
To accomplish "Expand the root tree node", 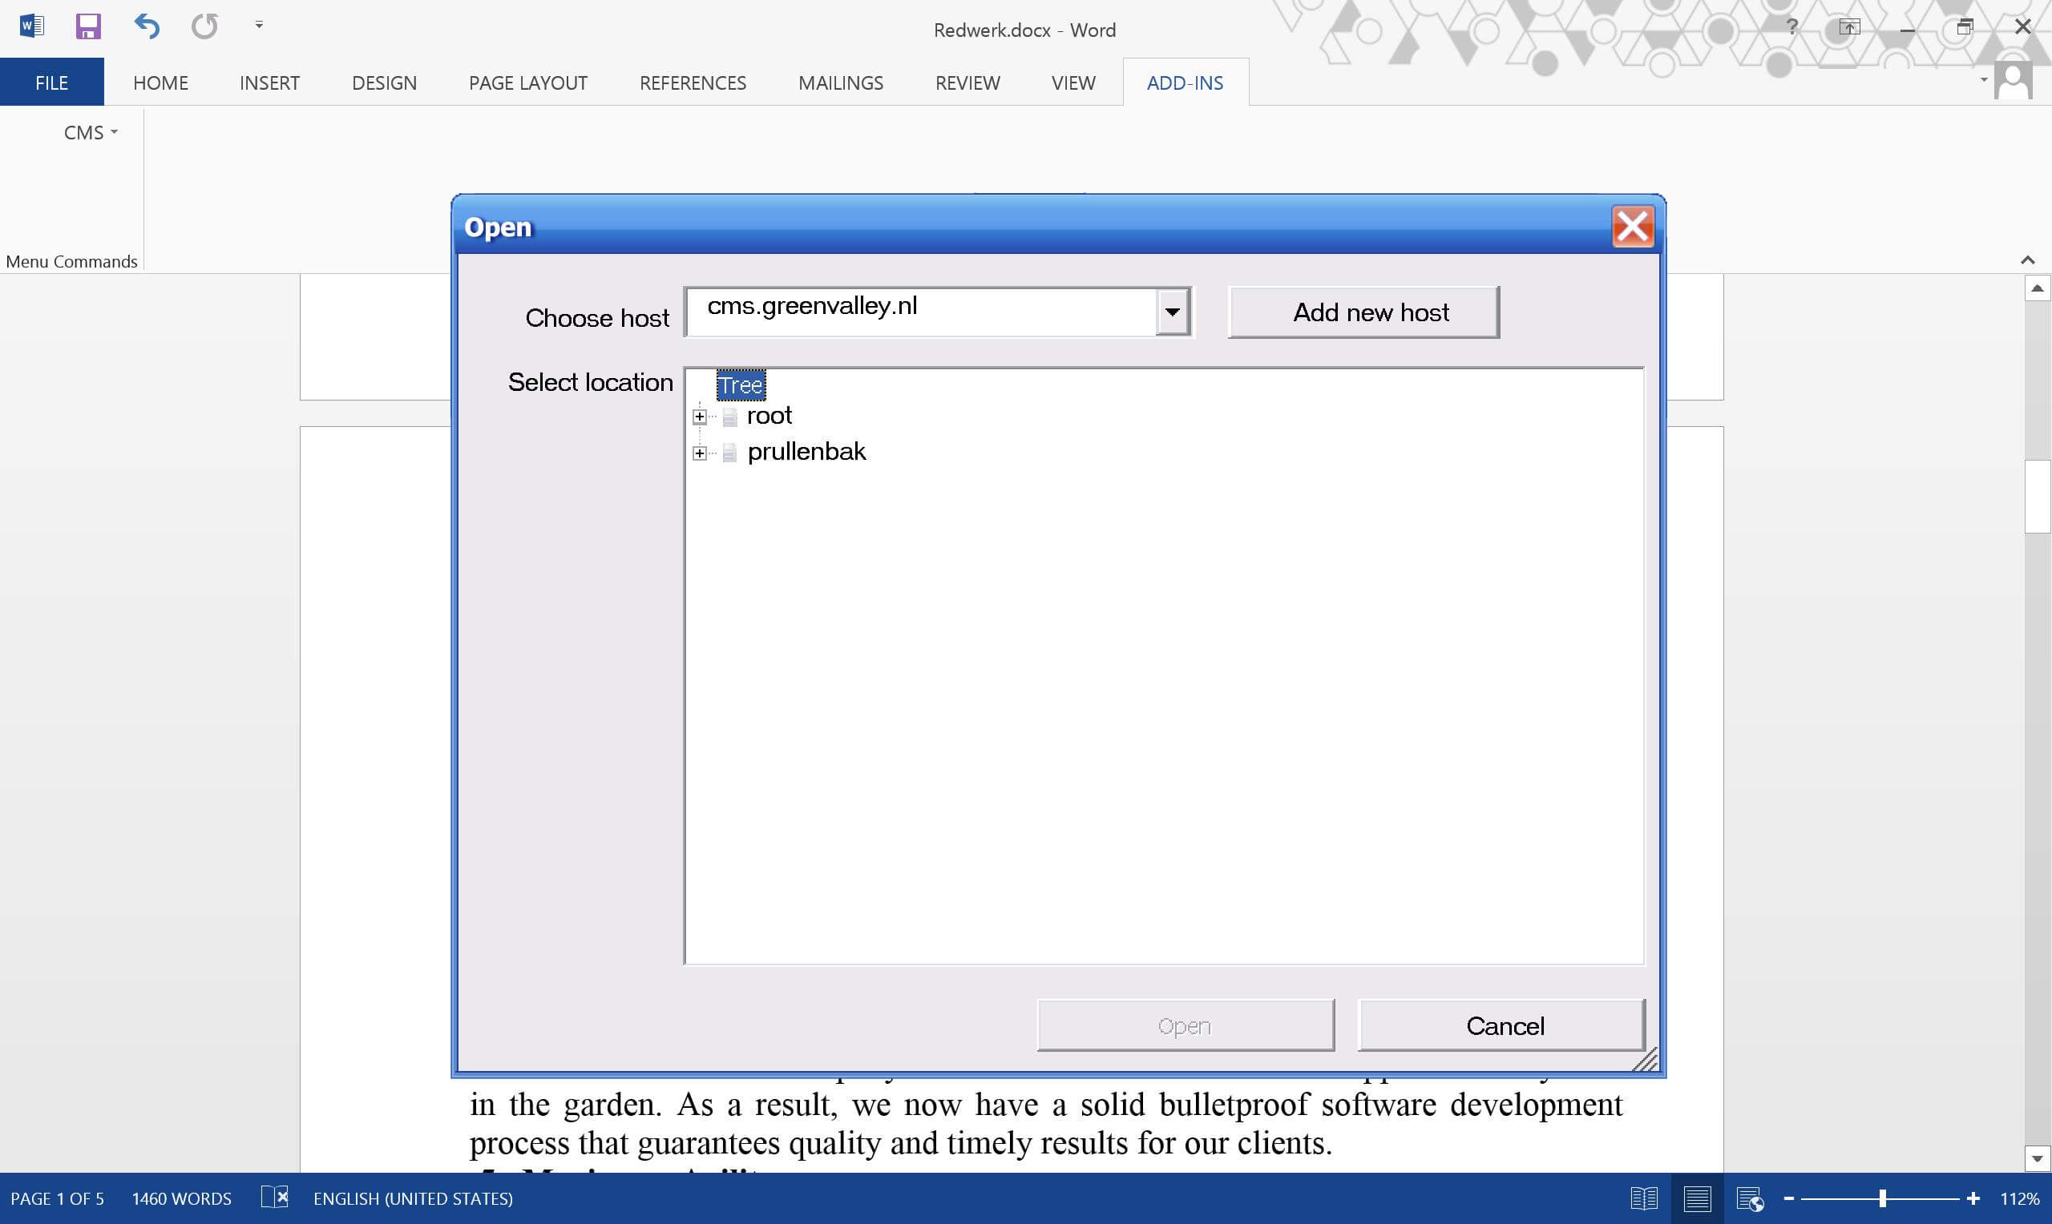I will 700,417.
